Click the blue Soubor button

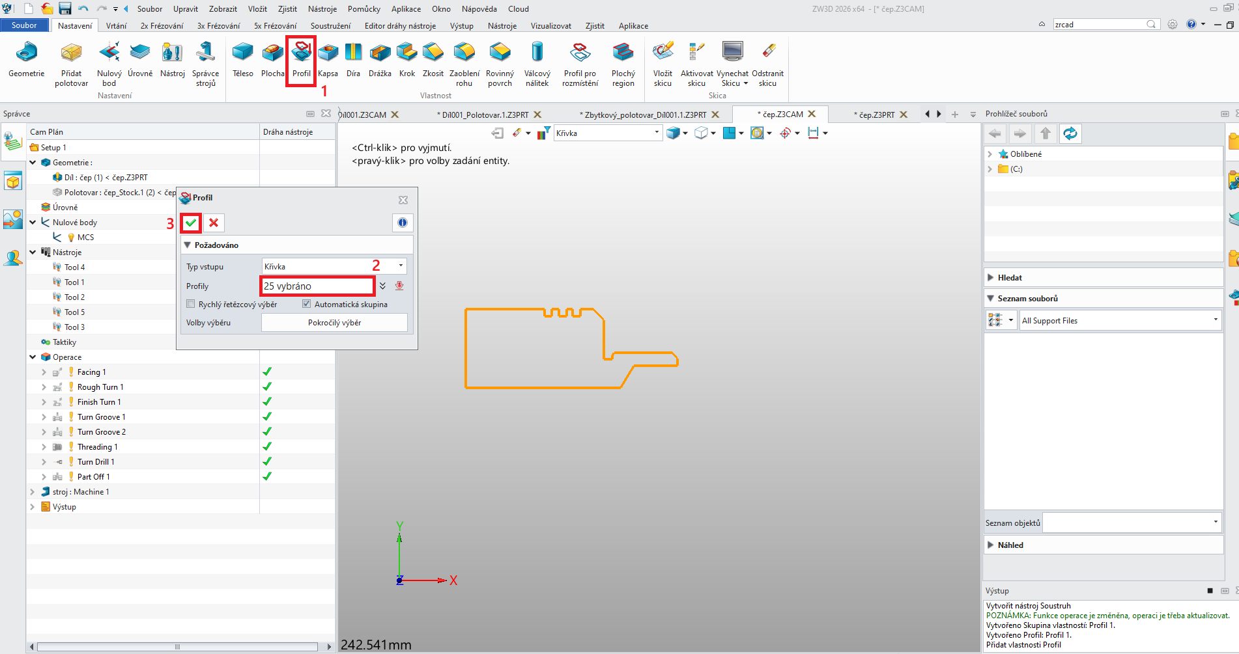(24, 25)
